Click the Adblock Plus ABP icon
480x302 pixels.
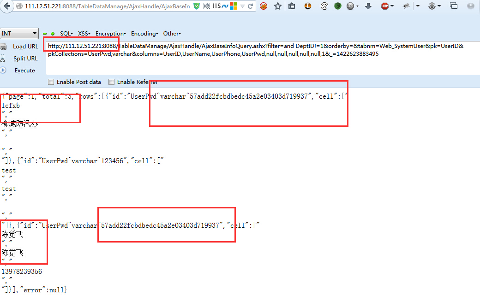[x=385, y=6]
